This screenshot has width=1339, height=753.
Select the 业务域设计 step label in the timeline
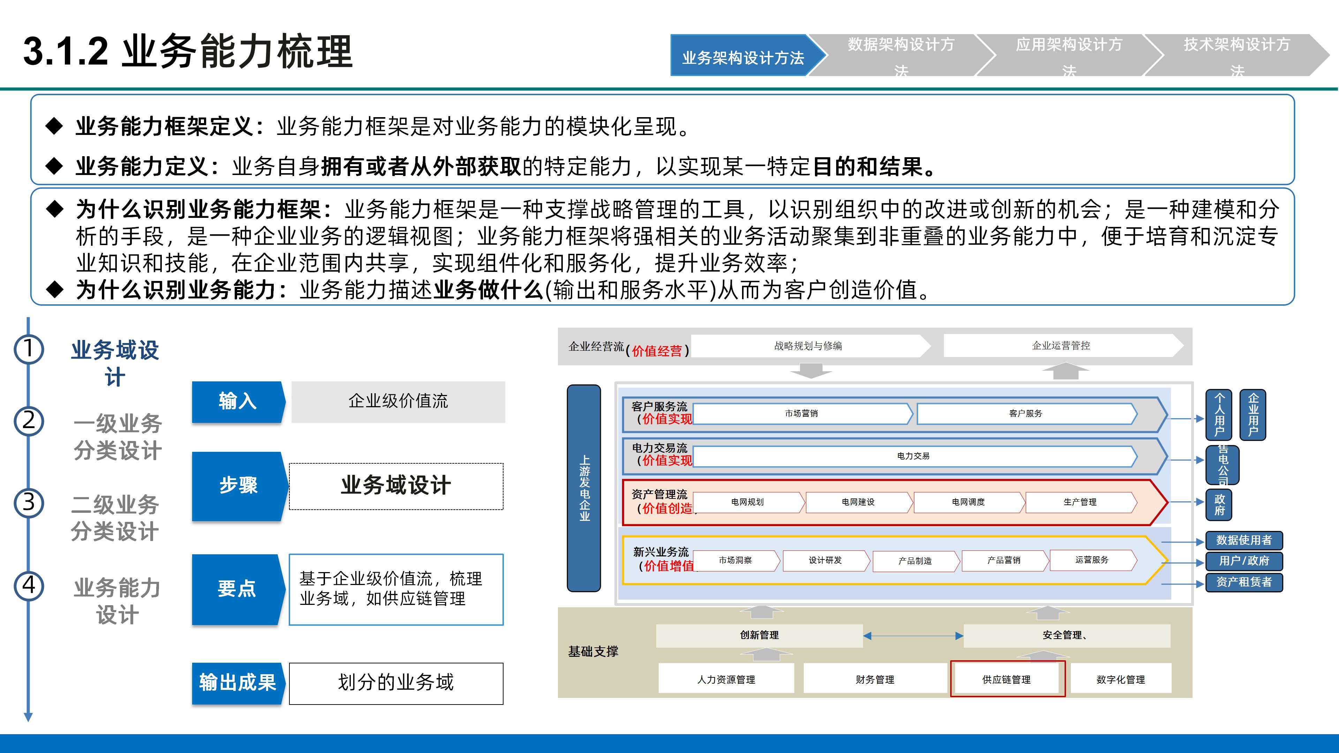pyautogui.click(x=115, y=363)
